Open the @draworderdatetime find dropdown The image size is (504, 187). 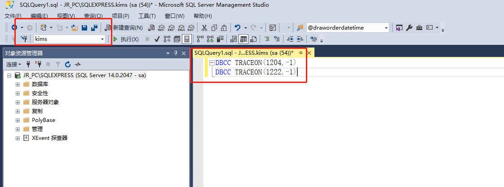click(386, 28)
